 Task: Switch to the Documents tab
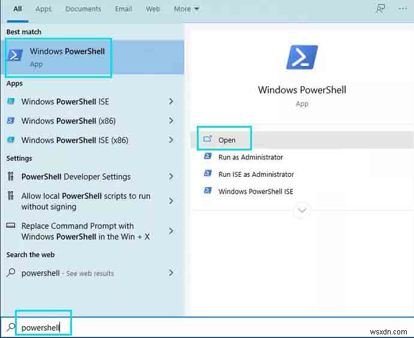(83, 9)
